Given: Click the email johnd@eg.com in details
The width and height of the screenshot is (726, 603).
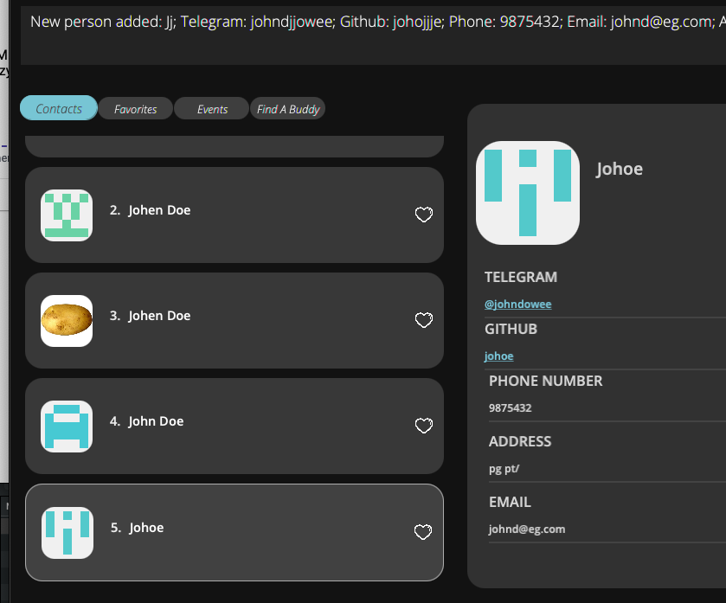Looking at the screenshot, I should 527,529.
